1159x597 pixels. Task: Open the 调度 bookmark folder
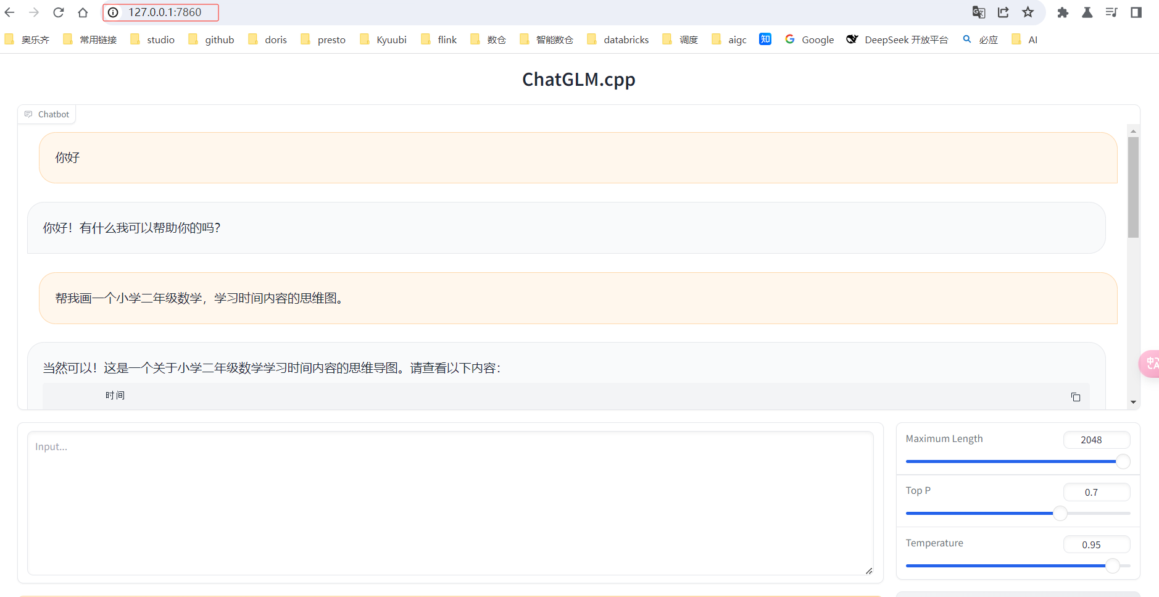pyautogui.click(x=680, y=40)
